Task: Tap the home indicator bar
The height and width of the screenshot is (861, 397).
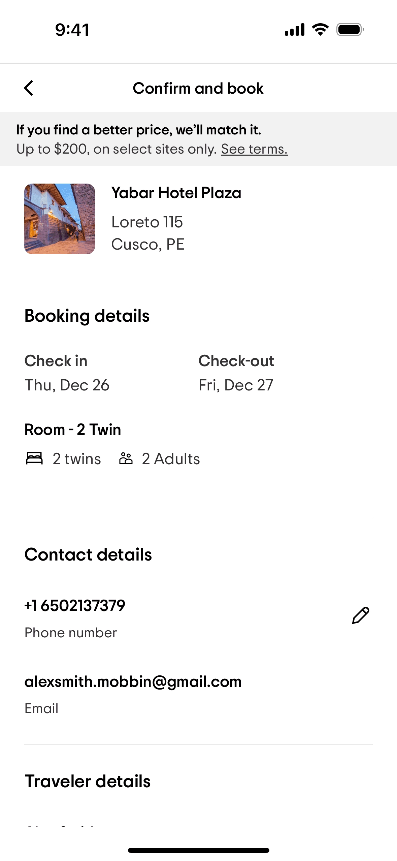Action: click(x=198, y=850)
